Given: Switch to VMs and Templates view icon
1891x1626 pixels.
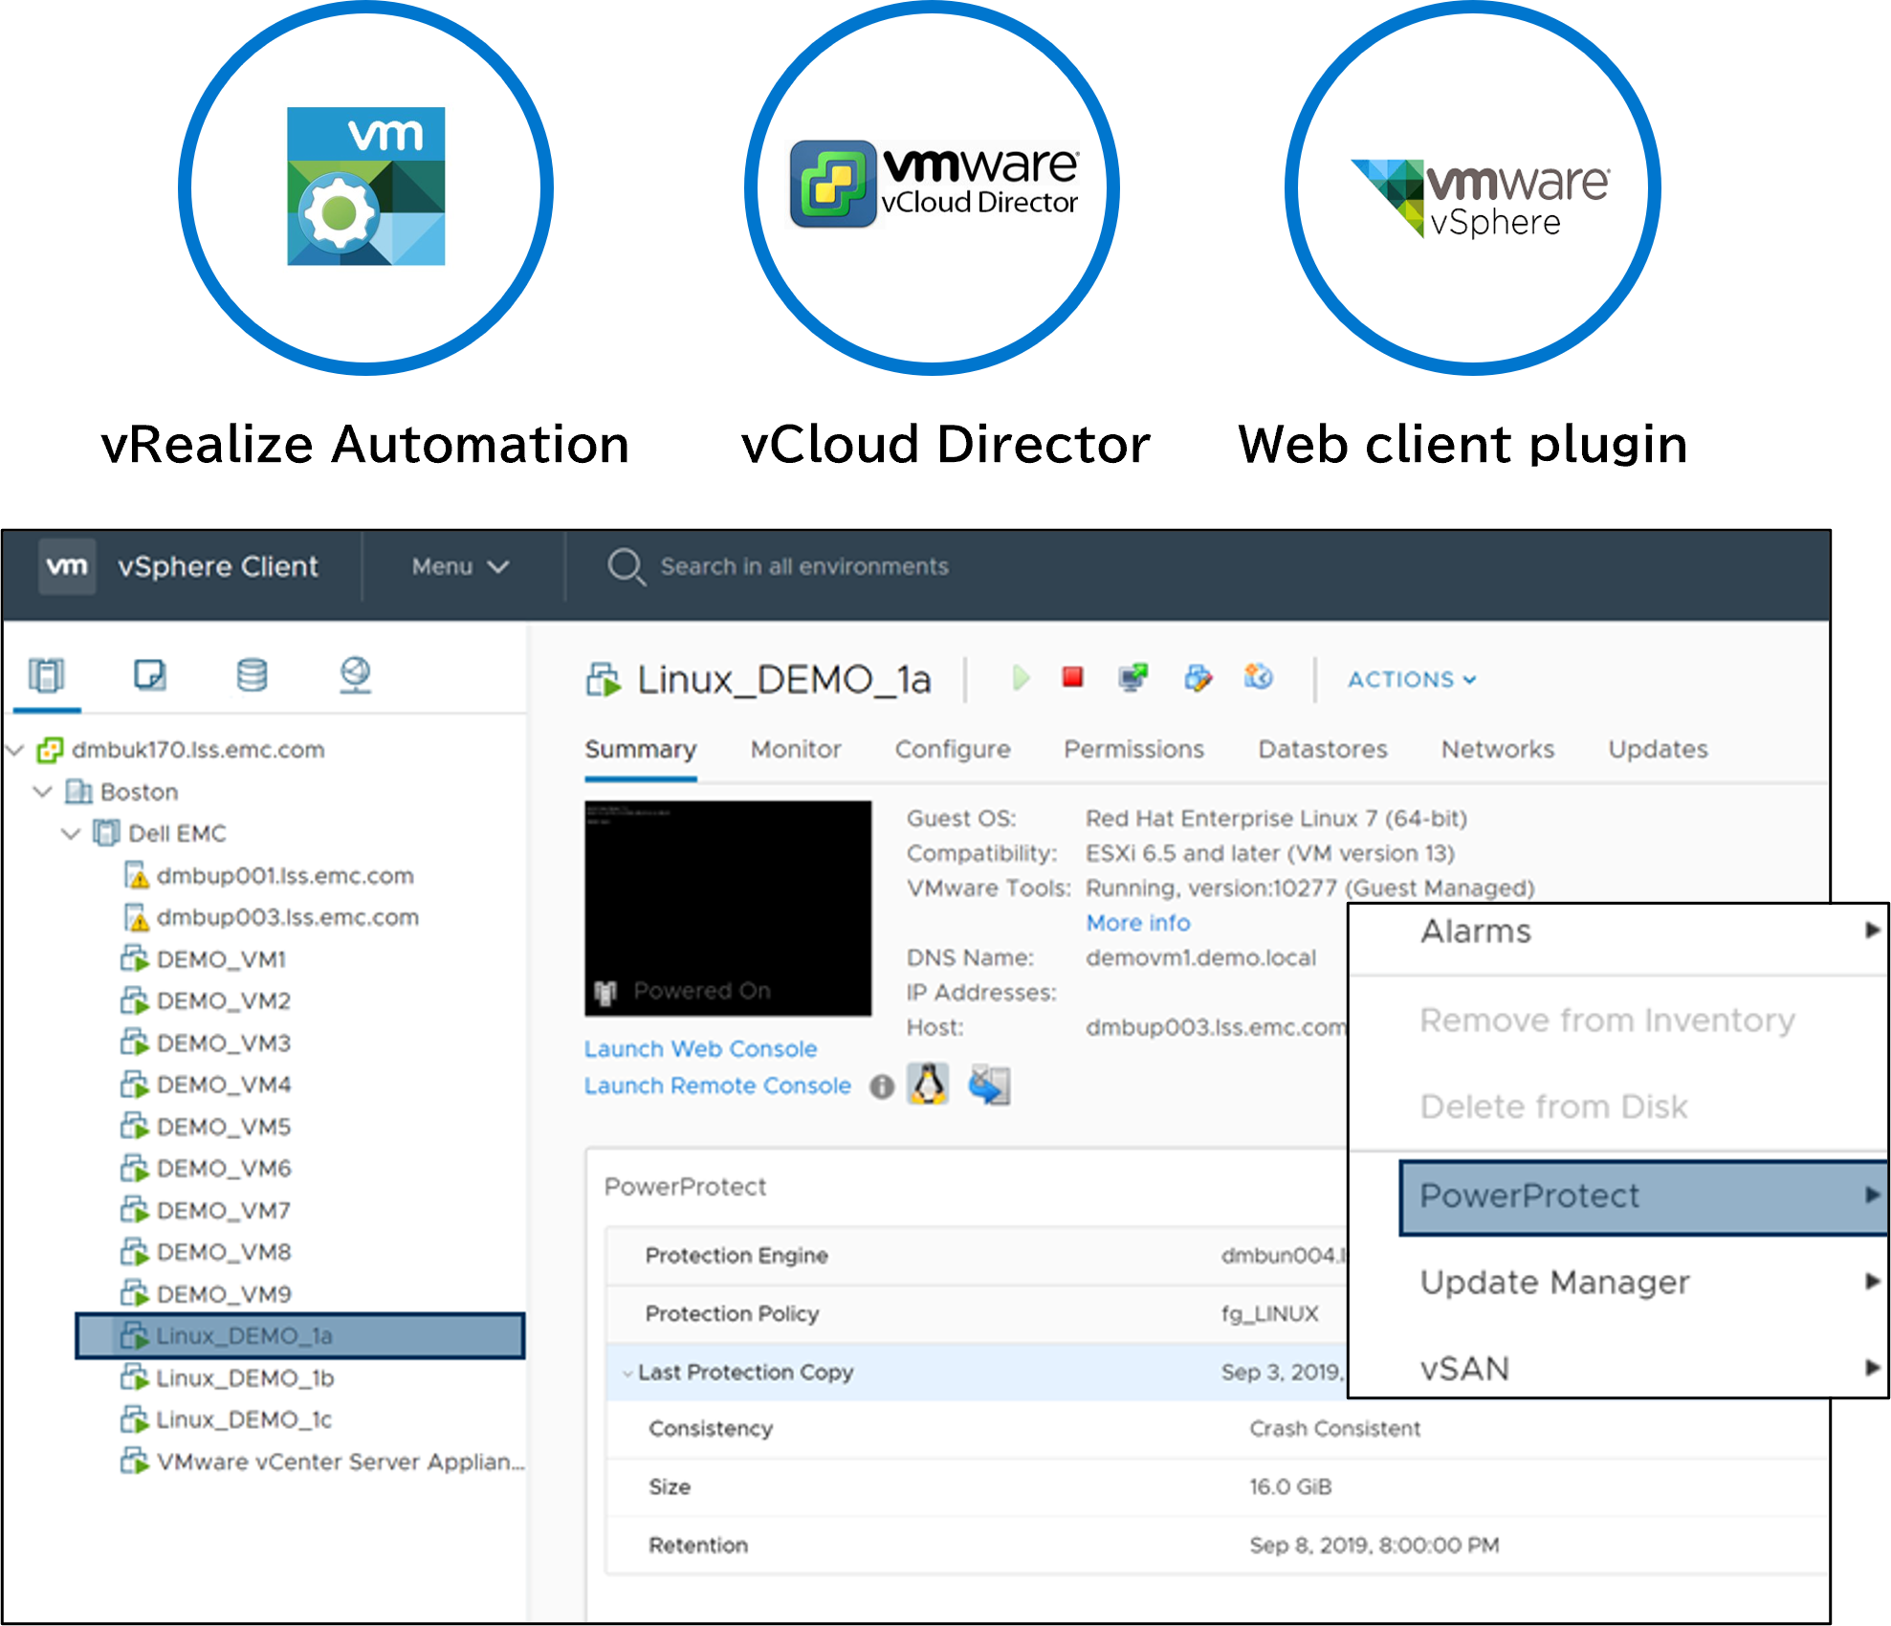Looking at the screenshot, I should 150,675.
